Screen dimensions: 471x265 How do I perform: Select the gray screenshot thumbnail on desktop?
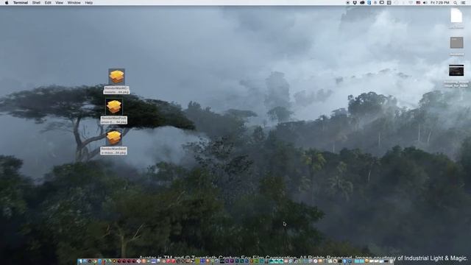click(x=456, y=43)
